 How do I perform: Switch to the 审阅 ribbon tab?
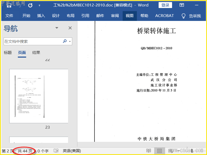pyautogui.click(x=115, y=16)
